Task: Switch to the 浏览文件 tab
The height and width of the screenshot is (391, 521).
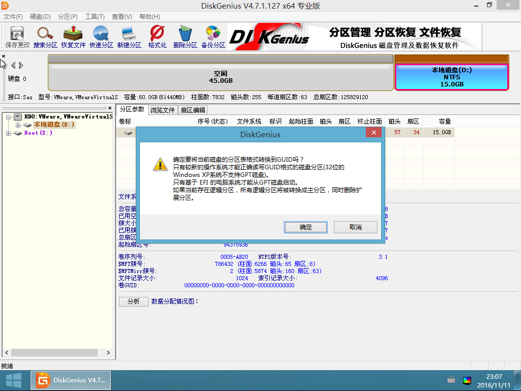Action: pos(162,110)
